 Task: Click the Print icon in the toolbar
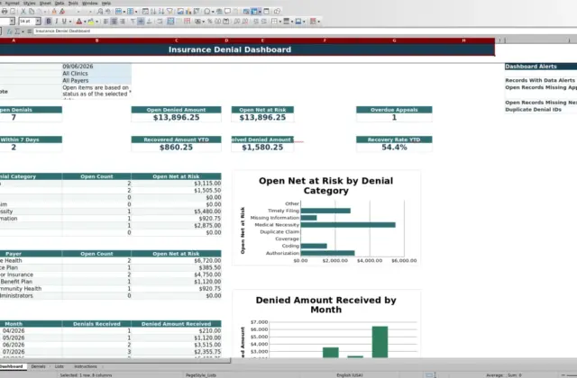click(5, 12)
